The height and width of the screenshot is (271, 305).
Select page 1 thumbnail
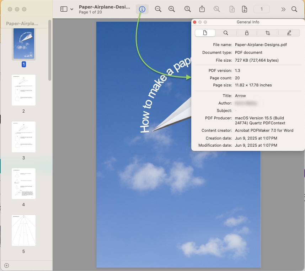coord(24,44)
